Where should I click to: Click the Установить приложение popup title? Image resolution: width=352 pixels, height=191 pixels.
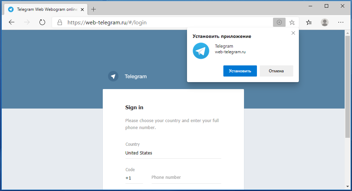[222, 37]
